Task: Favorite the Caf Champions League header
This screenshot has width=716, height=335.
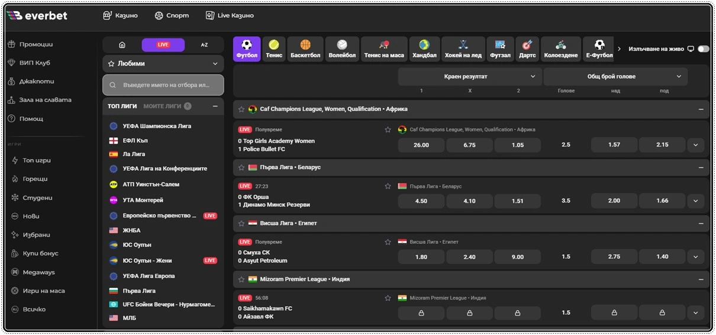Action: point(241,109)
